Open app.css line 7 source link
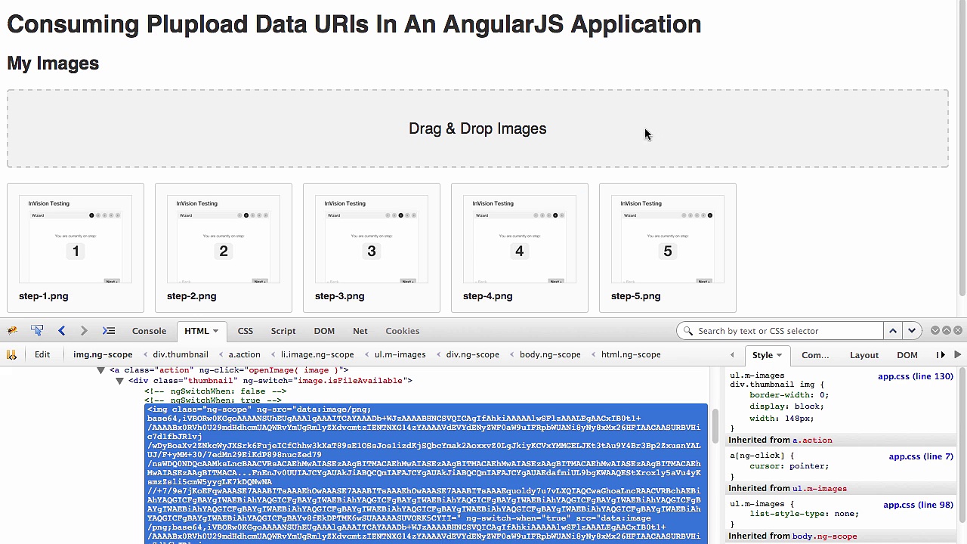The image size is (967, 544). (x=921, y=456)
